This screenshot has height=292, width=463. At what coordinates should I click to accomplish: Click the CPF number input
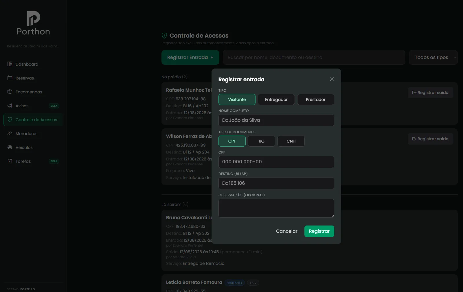(276, 162)
